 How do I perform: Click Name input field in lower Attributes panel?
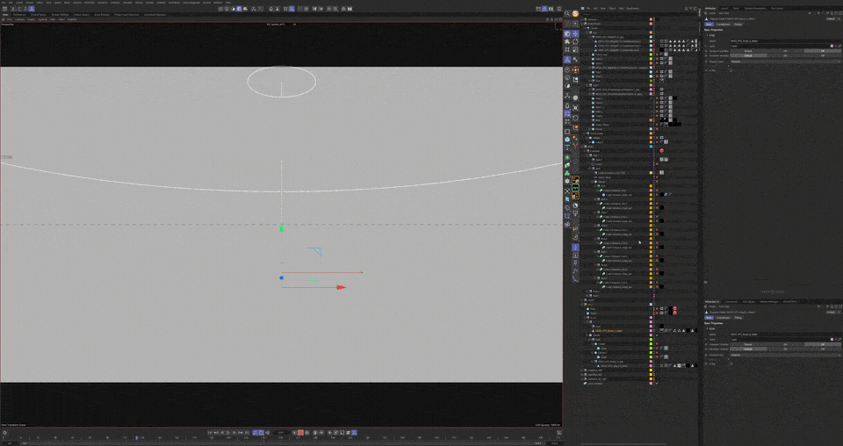(x=785, y=334)
